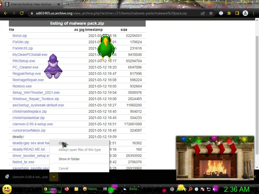The width and height of the screenshot is (259, 194).
Task: Select Always open files of this type
Action: (79, 150)
